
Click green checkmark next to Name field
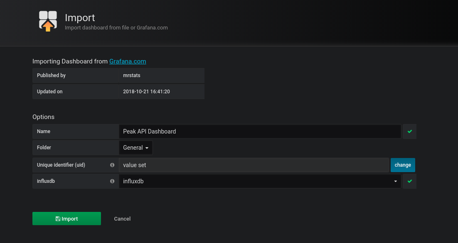(409, 131)
